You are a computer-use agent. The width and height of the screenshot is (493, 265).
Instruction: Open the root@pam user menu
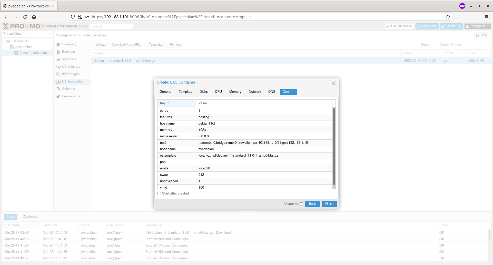point(478,26)
